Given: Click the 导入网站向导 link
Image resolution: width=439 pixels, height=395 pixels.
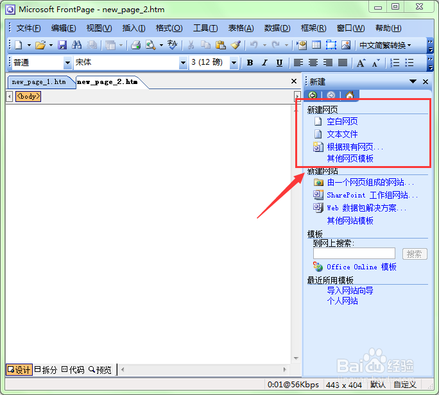Looking at the screenshot, I should point(350,290).
